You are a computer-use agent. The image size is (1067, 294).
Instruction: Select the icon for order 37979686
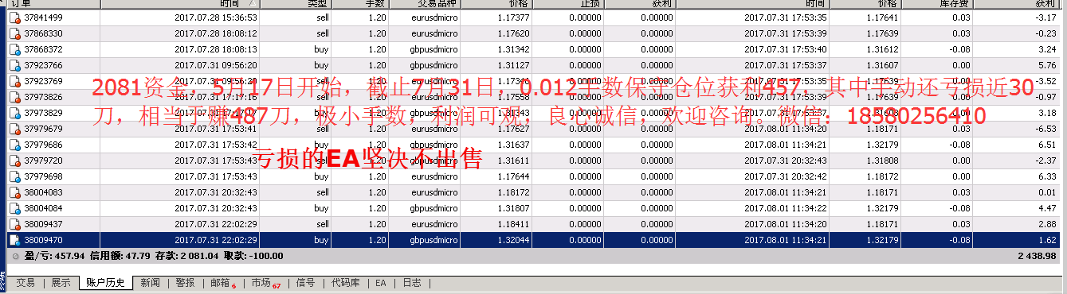pyautogui.click(x=15, y=144)
